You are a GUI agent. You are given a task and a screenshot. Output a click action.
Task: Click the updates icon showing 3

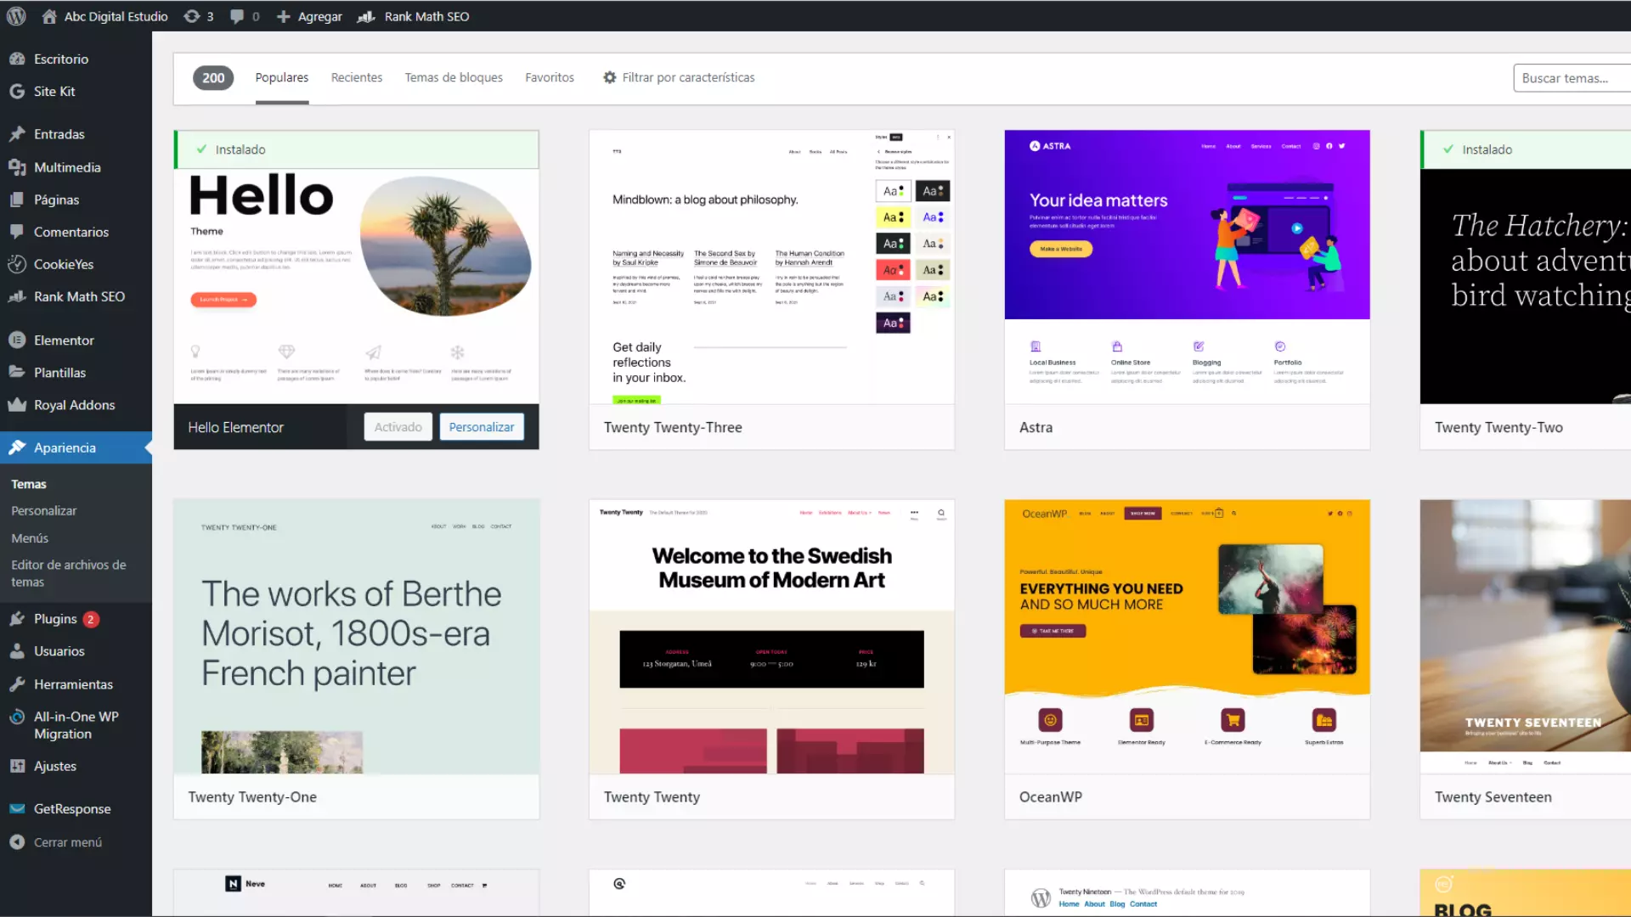click(x=192, y=16)
